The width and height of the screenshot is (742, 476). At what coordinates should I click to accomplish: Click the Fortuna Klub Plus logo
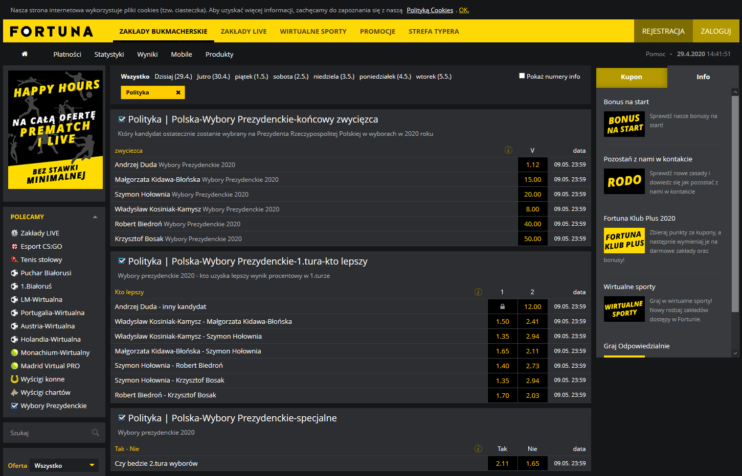click(624, 240)
